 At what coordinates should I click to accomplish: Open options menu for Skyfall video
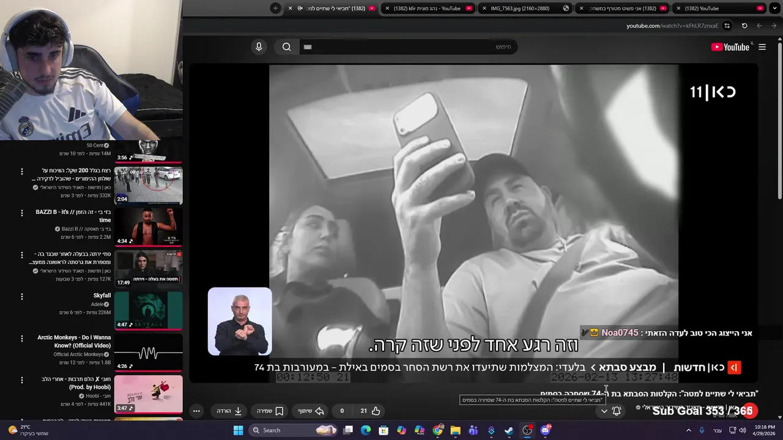[x=22, y=296]
